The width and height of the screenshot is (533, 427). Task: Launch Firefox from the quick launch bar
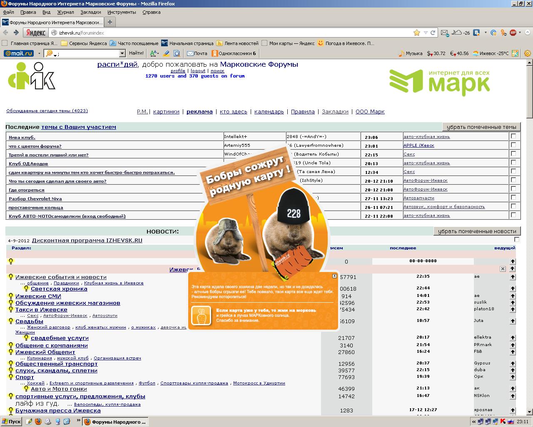(38, 422)
